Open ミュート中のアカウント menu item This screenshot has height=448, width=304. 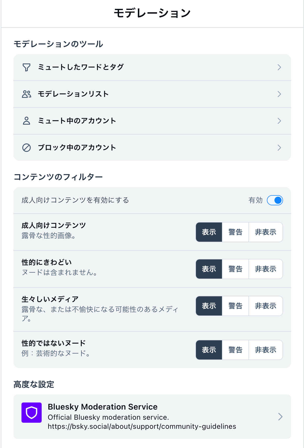[x=77, y=121]
